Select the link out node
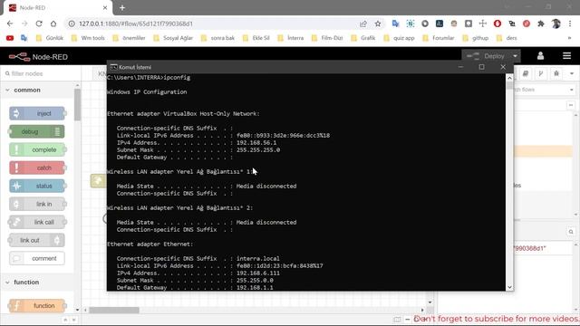 click(36, 240)
